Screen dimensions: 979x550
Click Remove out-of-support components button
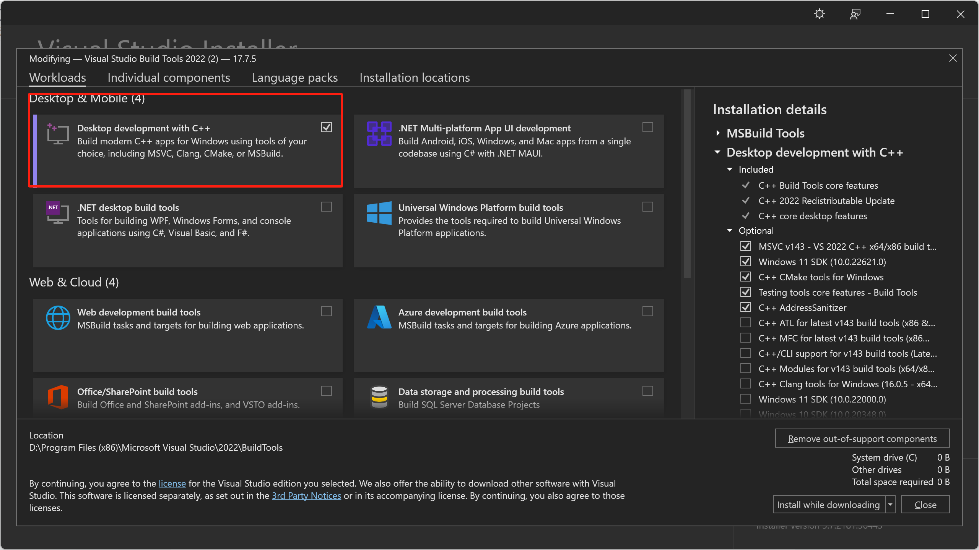(x=862, y=438)
